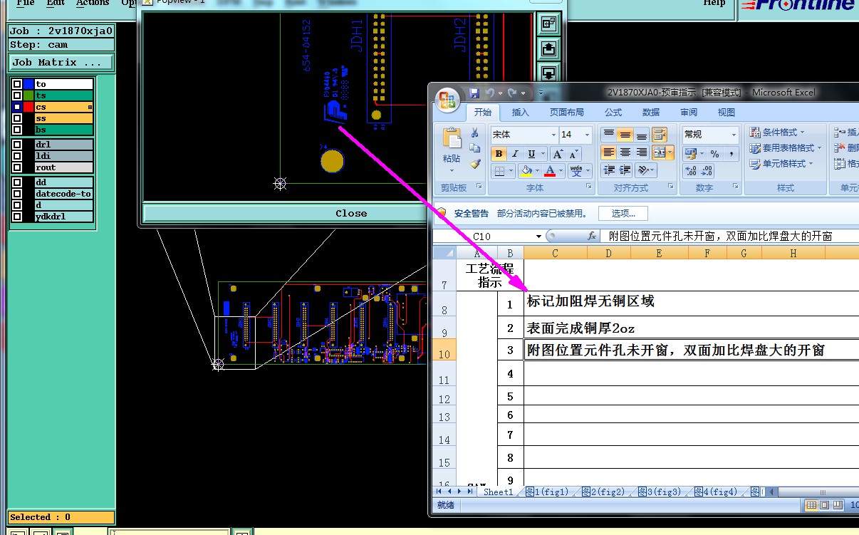Switch to the Data (数据) tab

point(651,112)
